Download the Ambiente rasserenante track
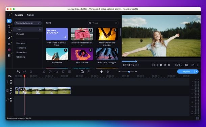This screenshot has width=206, height=127. coord(91,30)
